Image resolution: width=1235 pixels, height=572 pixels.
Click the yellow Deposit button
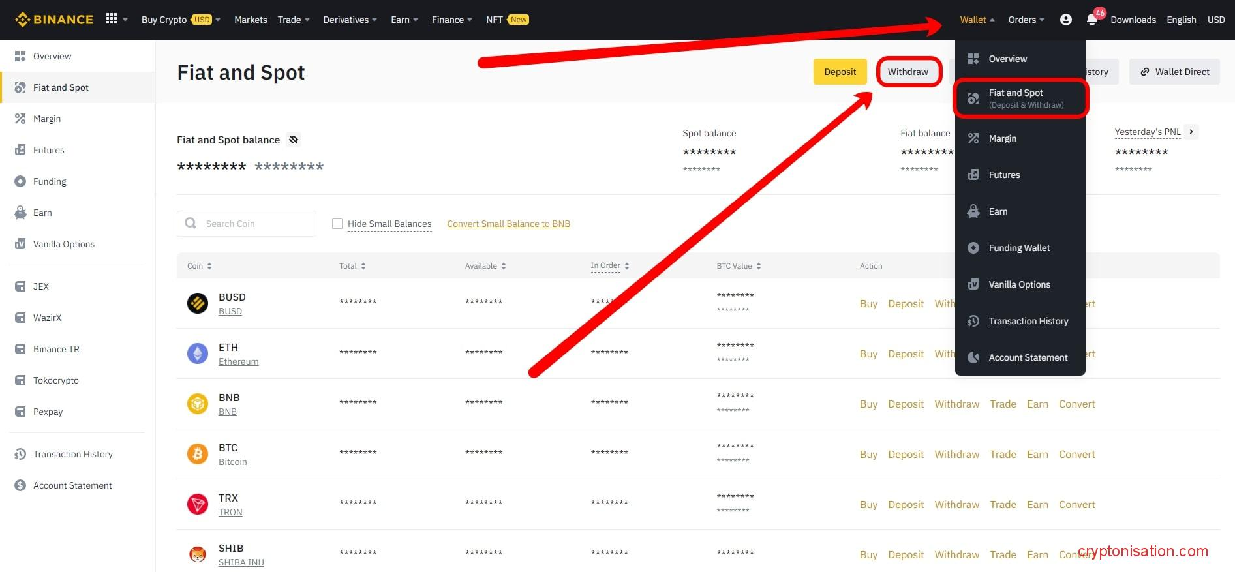(x=840, y=72)
